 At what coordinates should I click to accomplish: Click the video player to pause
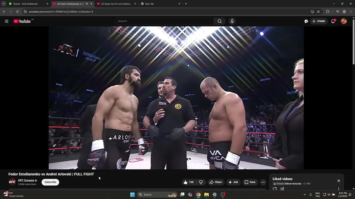pos(176,98)
